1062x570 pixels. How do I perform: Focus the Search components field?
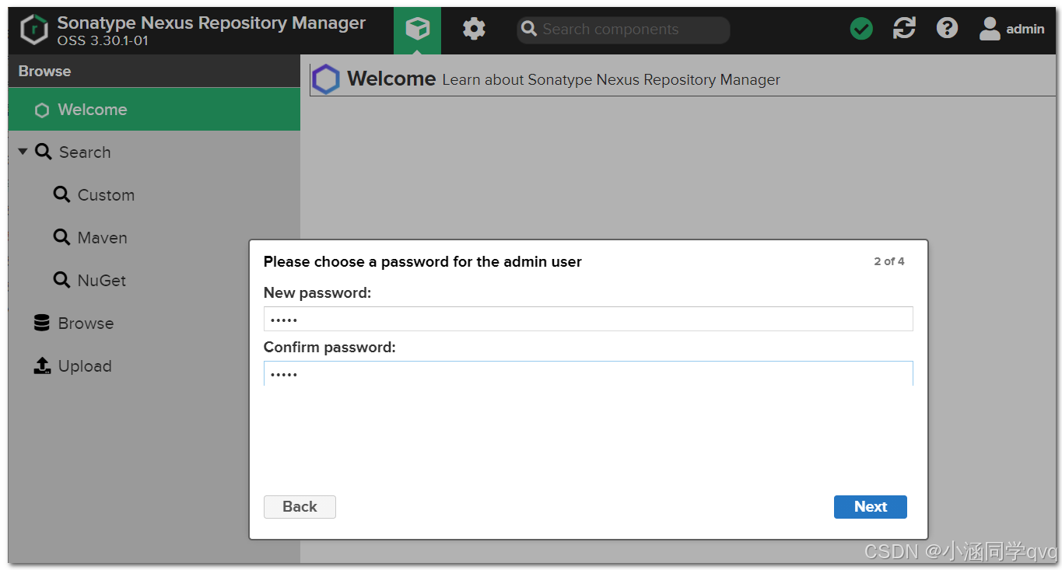[623, 30]
